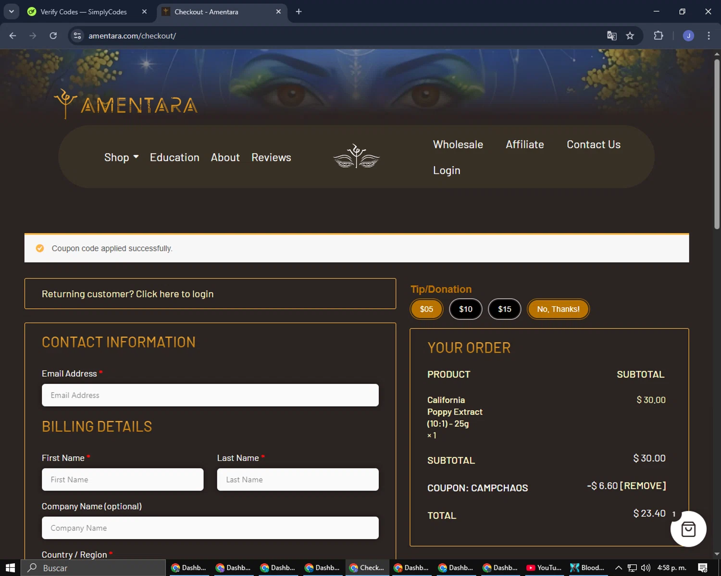Click the page vertical scrollbar
The width and height of the screenshot is (721, 576).
(x=717, y=144)
